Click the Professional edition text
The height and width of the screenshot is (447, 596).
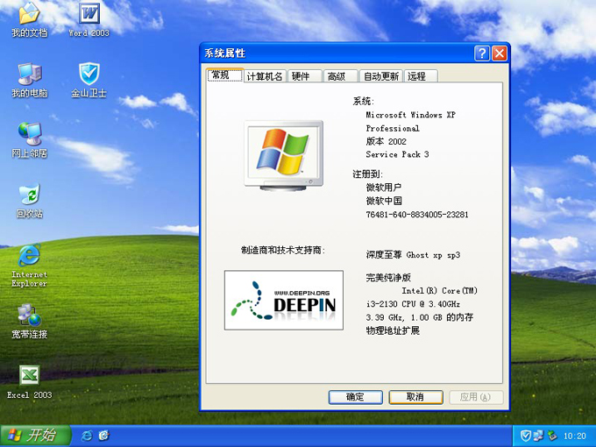[393, 129]
